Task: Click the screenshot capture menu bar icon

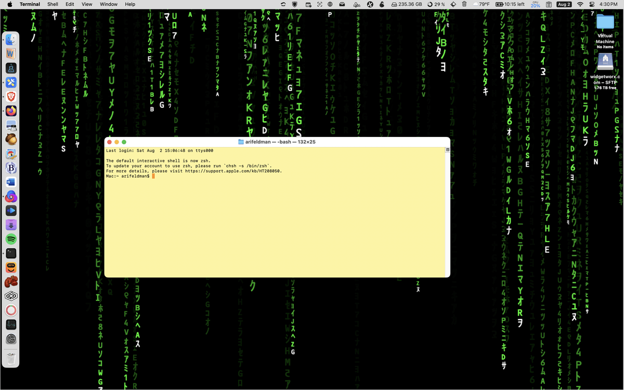Action: click(x=321, y=4)
